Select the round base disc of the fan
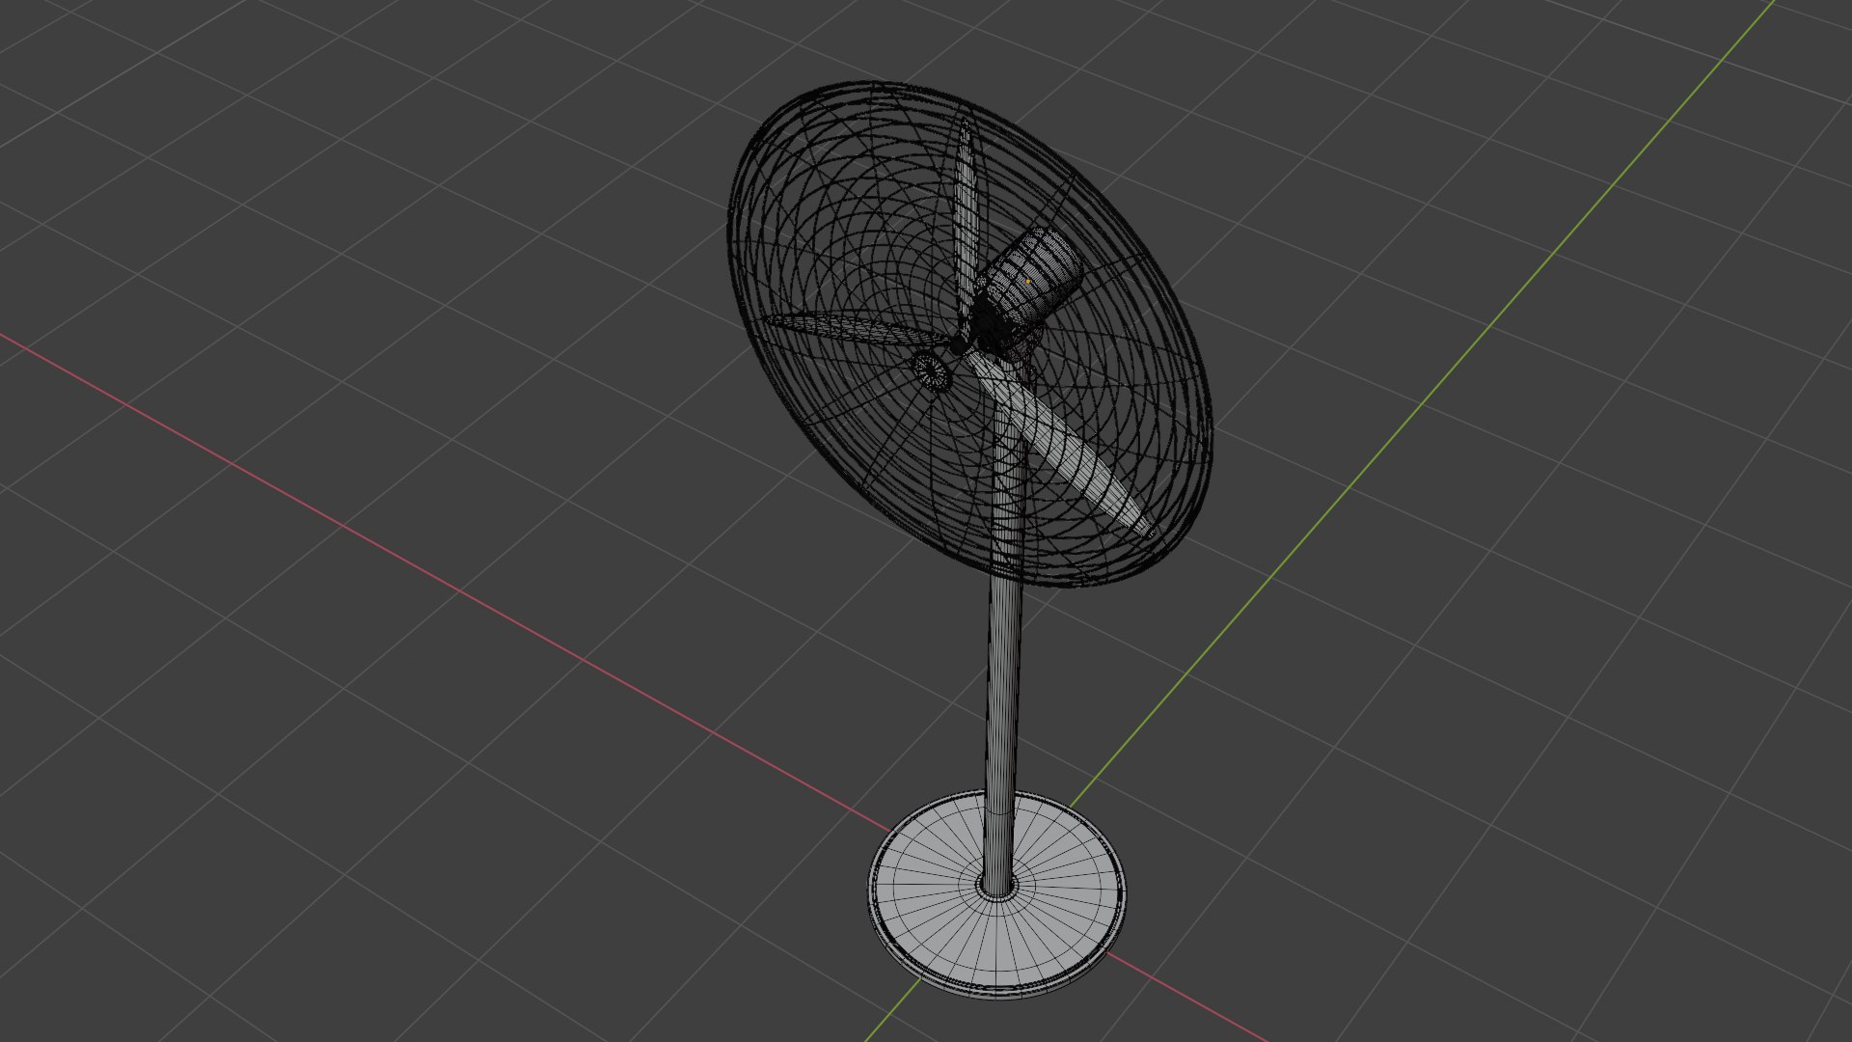This screenshot has width=1852, height=1042. [x=996, y=897]
